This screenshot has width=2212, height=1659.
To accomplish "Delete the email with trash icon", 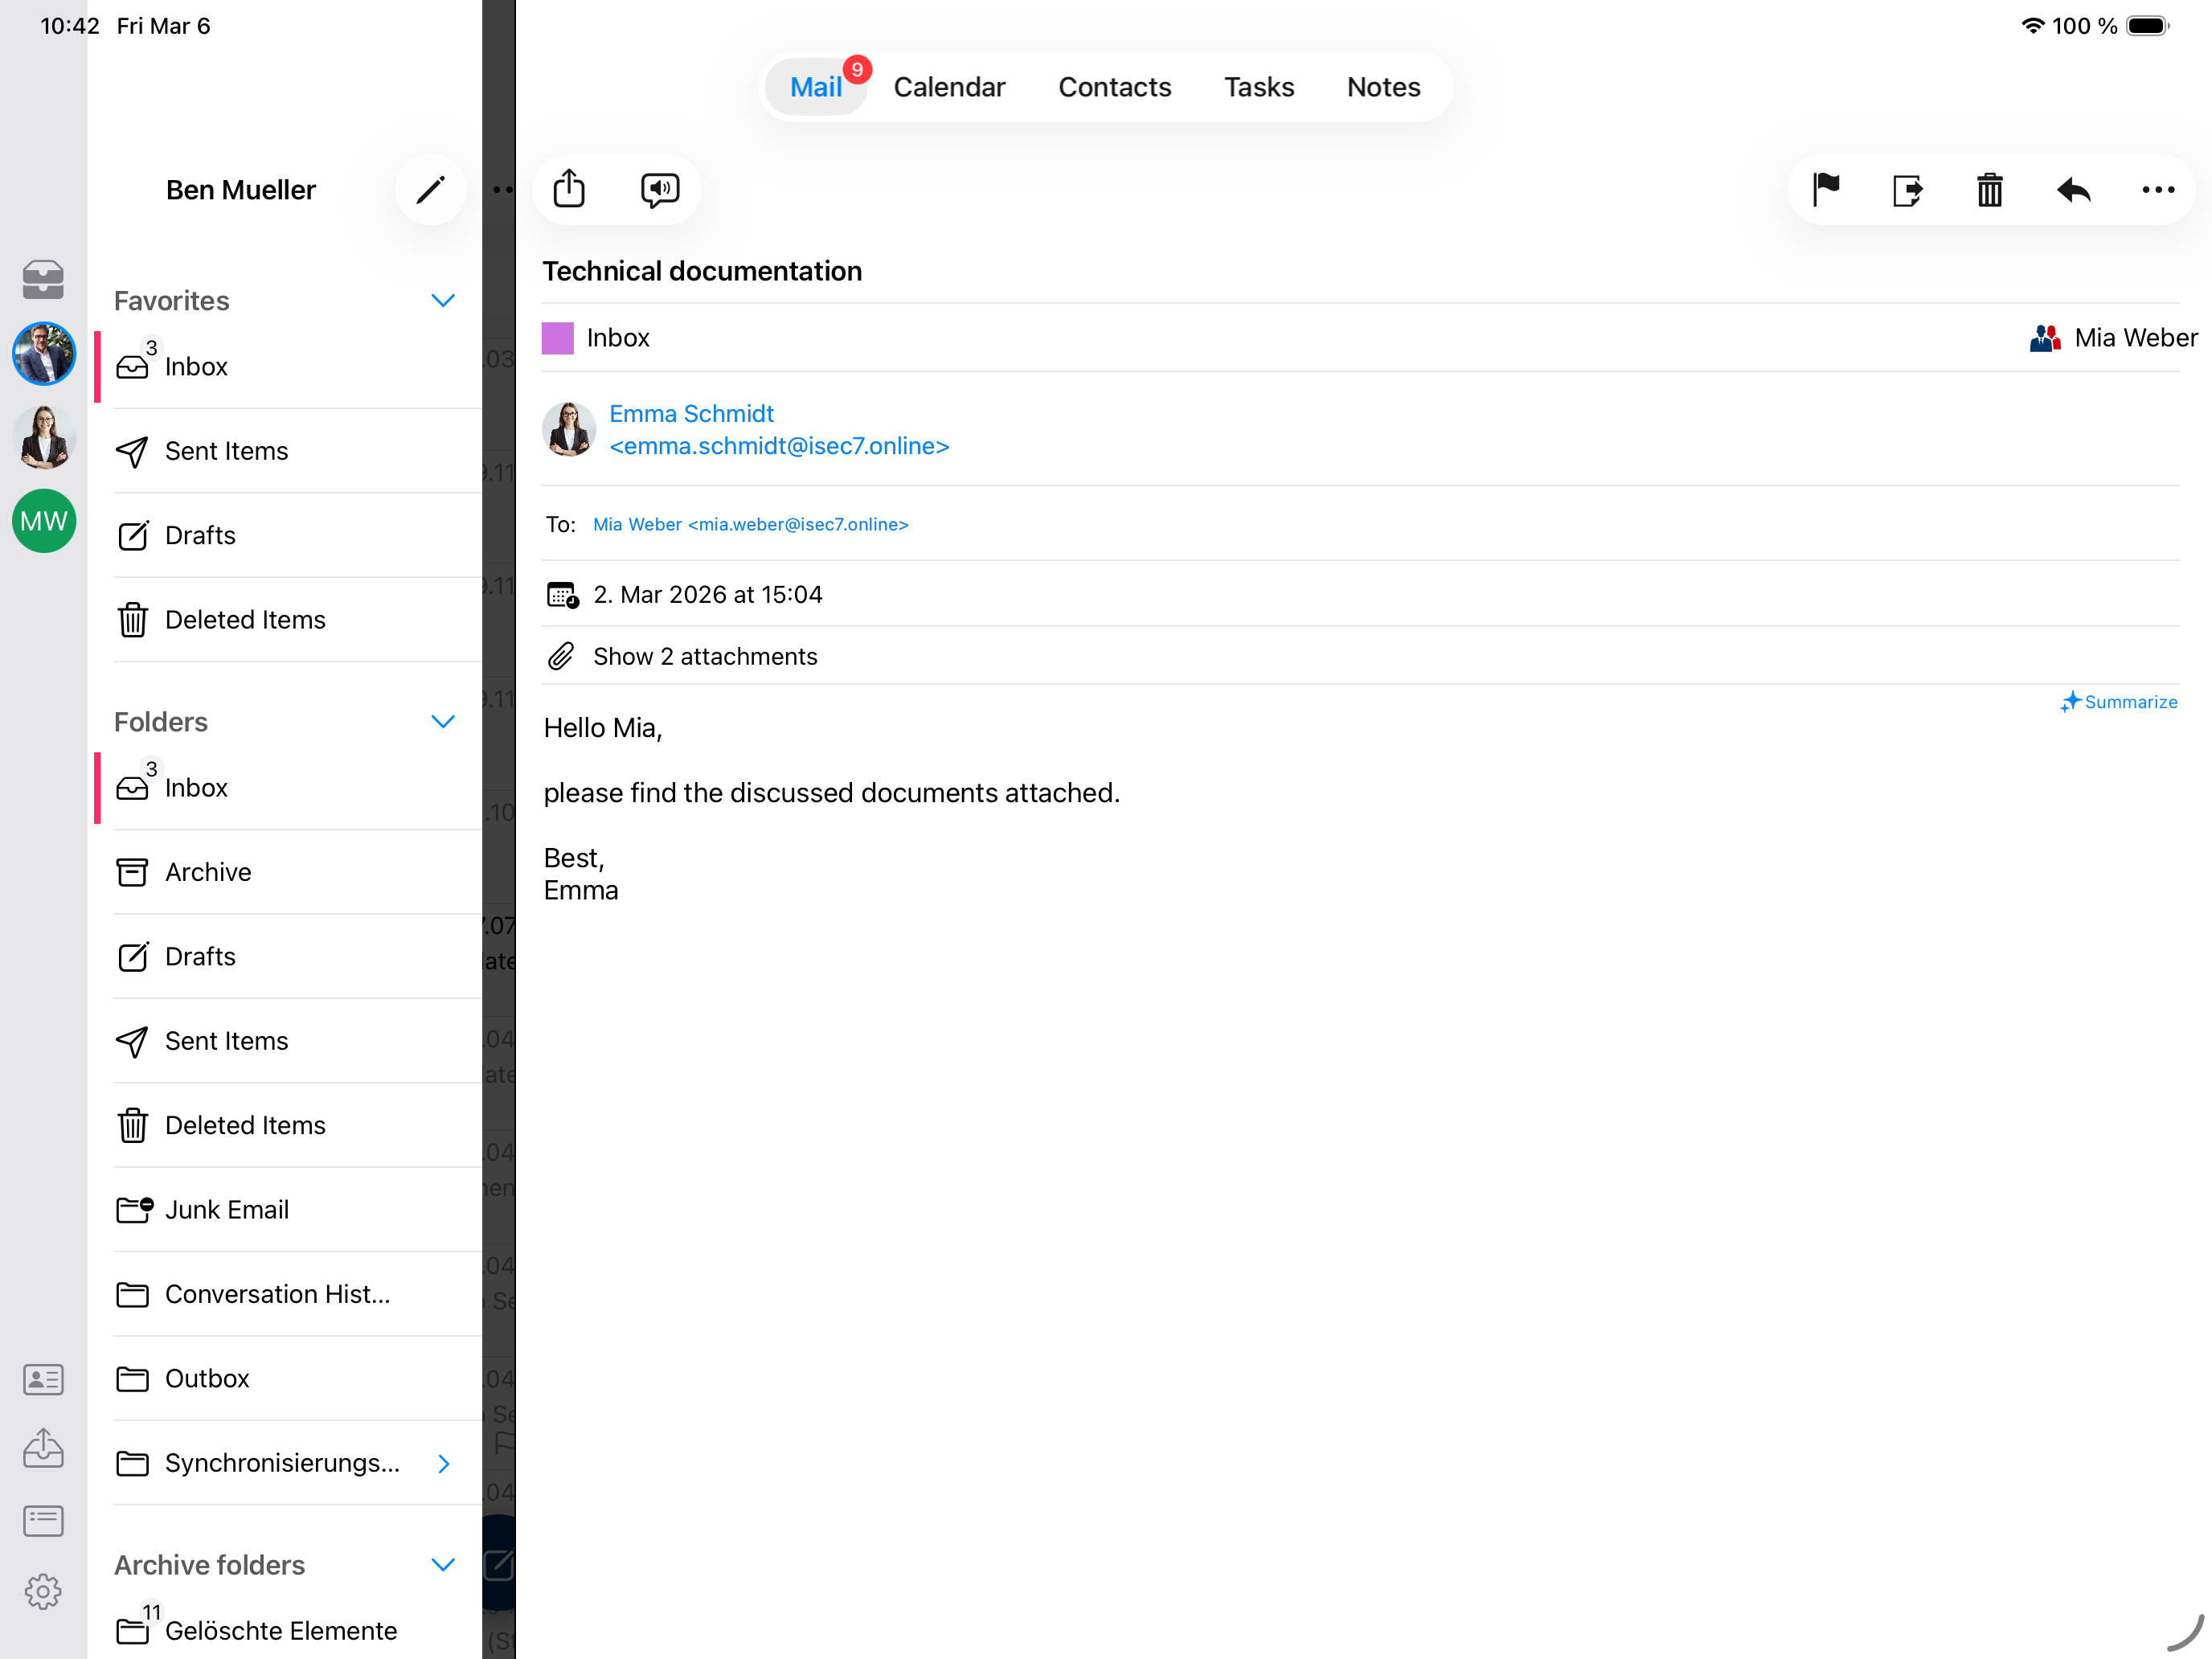I will coord(1990,190).
